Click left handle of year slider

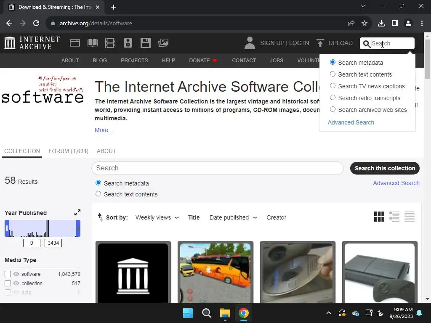pos(7,228)
